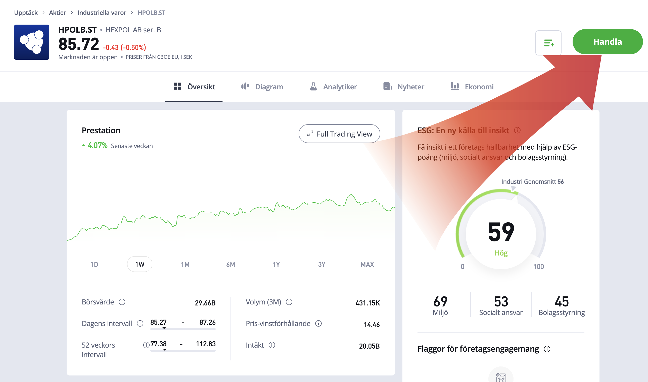
Task: Click info icon next to Börsvärde
Action: pos(122,302)
